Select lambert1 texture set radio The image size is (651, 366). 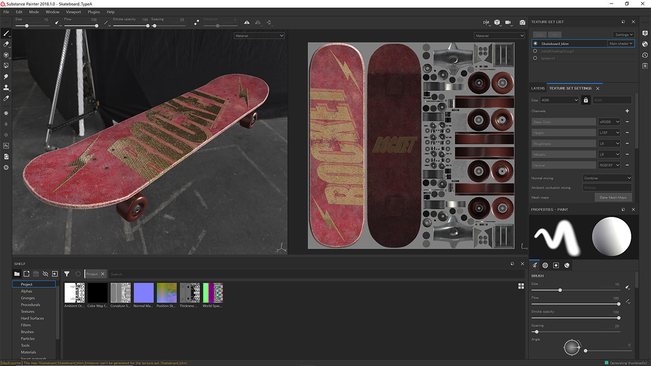pyautogui.click(x=535, y=58)
